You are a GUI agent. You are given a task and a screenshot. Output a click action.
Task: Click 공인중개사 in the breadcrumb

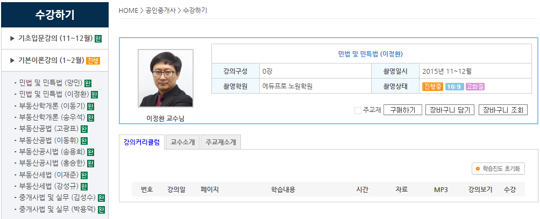161,11
